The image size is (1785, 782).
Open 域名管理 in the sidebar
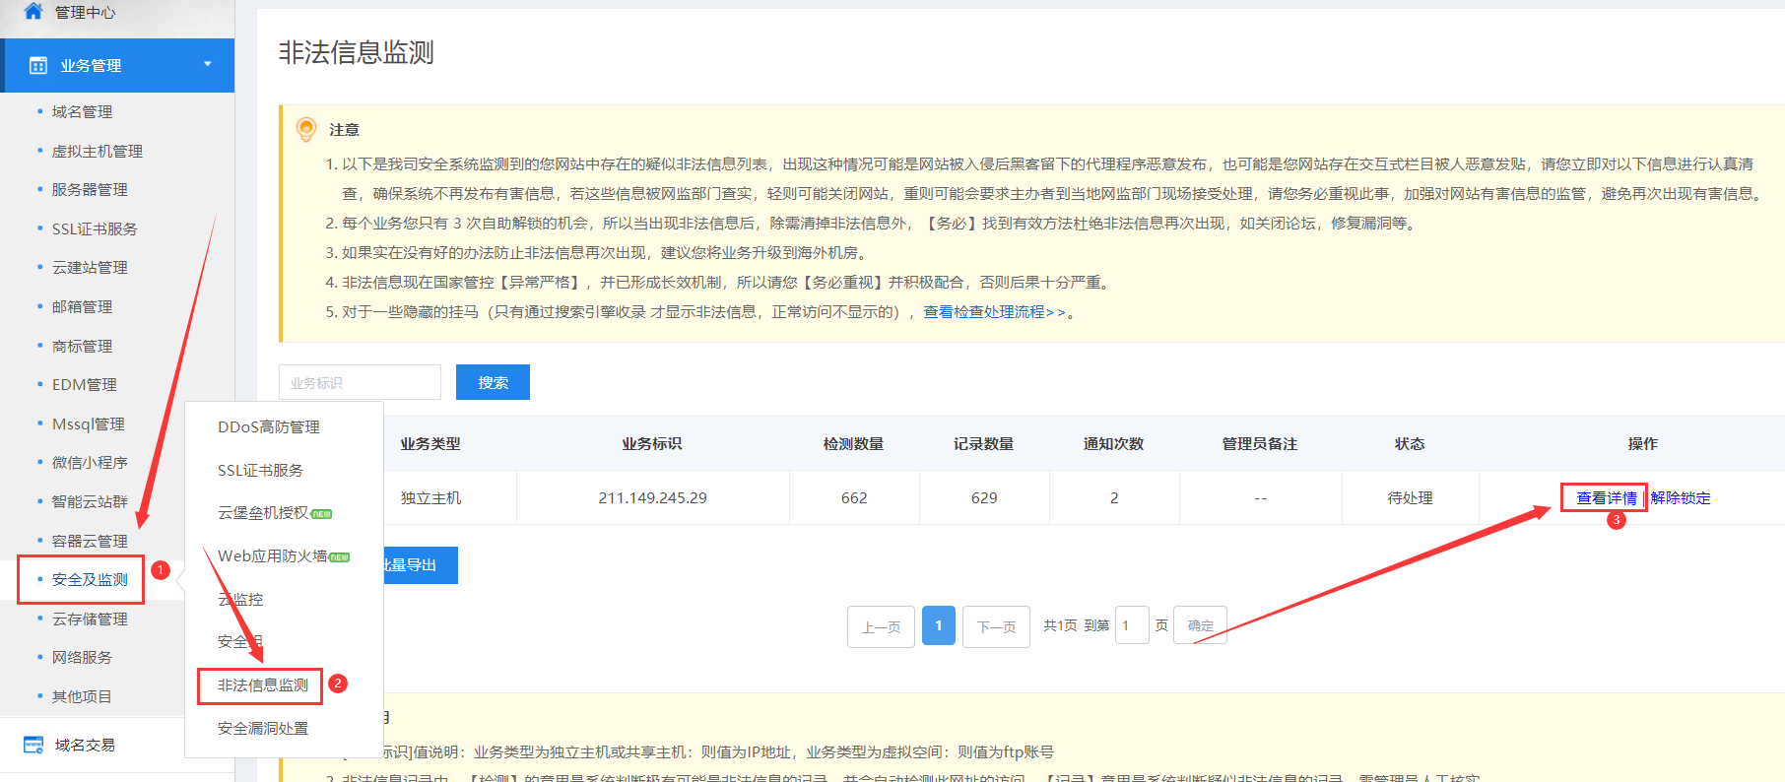click(82, 112)
